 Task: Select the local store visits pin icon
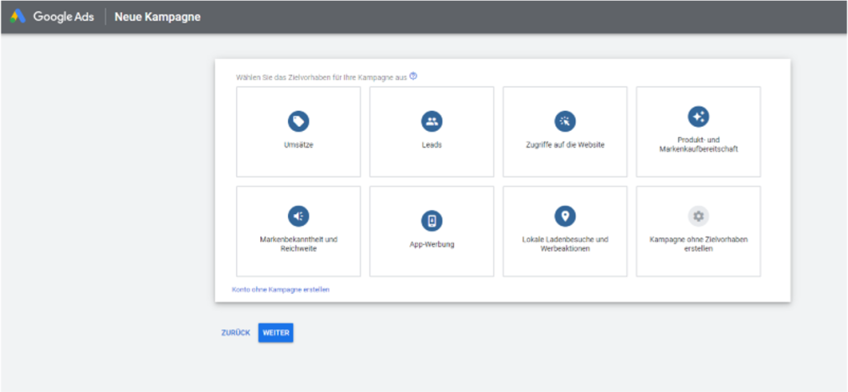pos(564,216)
